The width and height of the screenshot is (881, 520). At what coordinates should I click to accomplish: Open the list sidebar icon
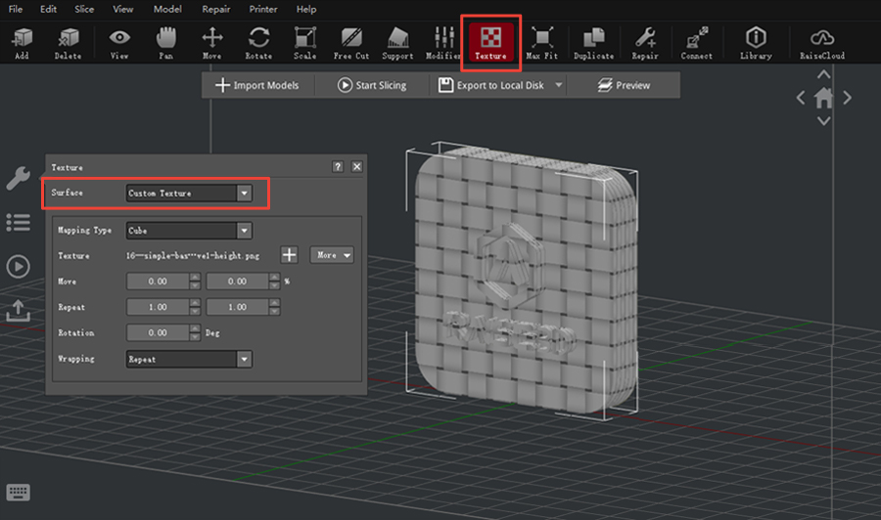(18, 222)
